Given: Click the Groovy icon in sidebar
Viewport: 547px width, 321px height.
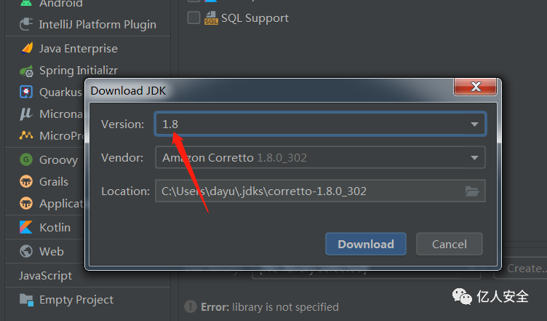Looking at the screenshot, I should tap(26, 160).
